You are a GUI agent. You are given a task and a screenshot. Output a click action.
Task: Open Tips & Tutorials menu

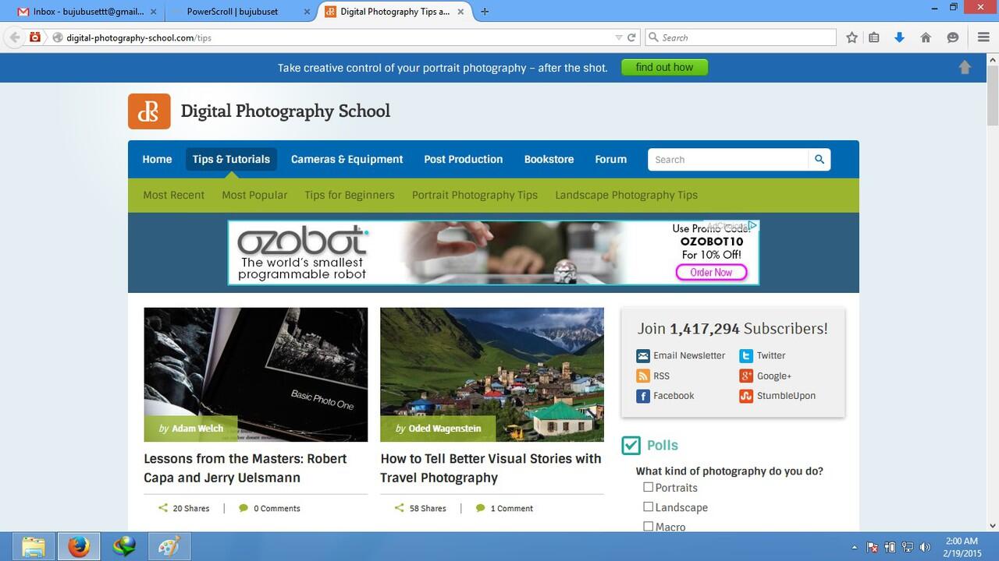click(231, 159)
